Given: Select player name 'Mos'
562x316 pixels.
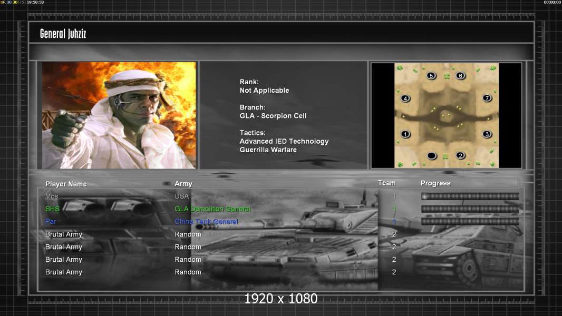Looking at the screenshot, I should point(52,196).
